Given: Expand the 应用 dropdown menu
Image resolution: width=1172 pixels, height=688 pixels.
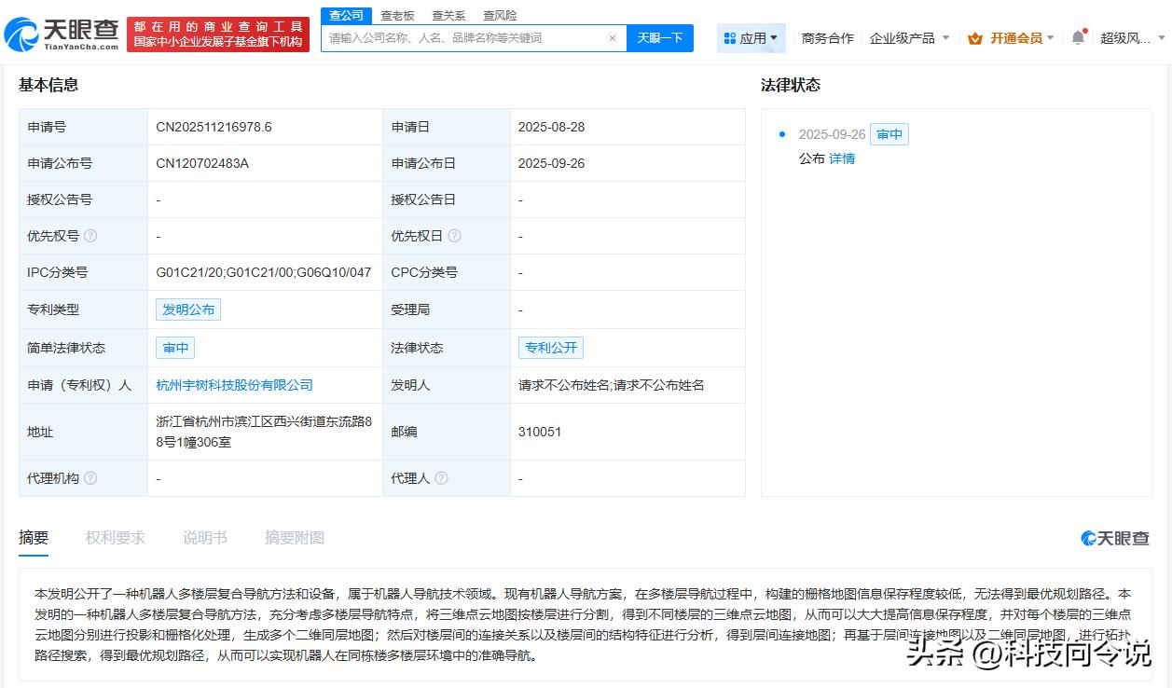Looking at the screenshot, I should pos(751,38).
